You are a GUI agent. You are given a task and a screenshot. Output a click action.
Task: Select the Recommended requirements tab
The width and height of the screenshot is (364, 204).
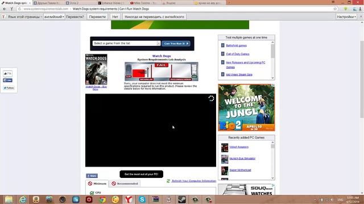point(125,184)
